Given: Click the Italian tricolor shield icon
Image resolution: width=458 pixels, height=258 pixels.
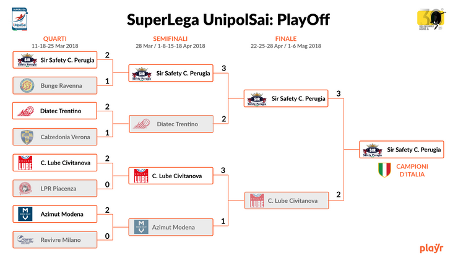Looking at the screenshot, I should click(x=385, y=170).
